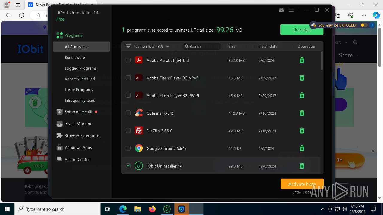Click the Enter Code link
This screenshot has height=215, width=383.
point(302,192)
